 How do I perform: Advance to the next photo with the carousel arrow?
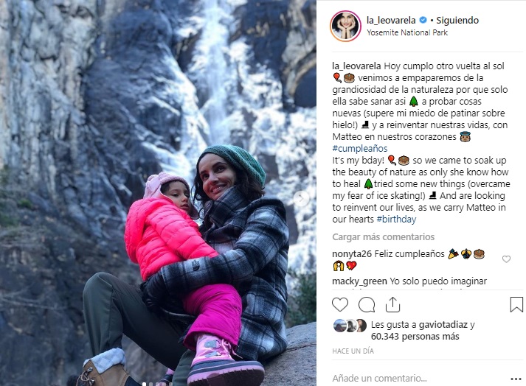pos(301,198)
